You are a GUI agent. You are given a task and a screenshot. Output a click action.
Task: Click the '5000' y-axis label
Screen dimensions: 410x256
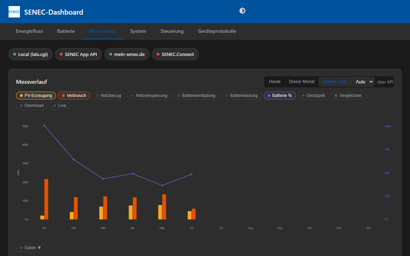coord(25,126)
